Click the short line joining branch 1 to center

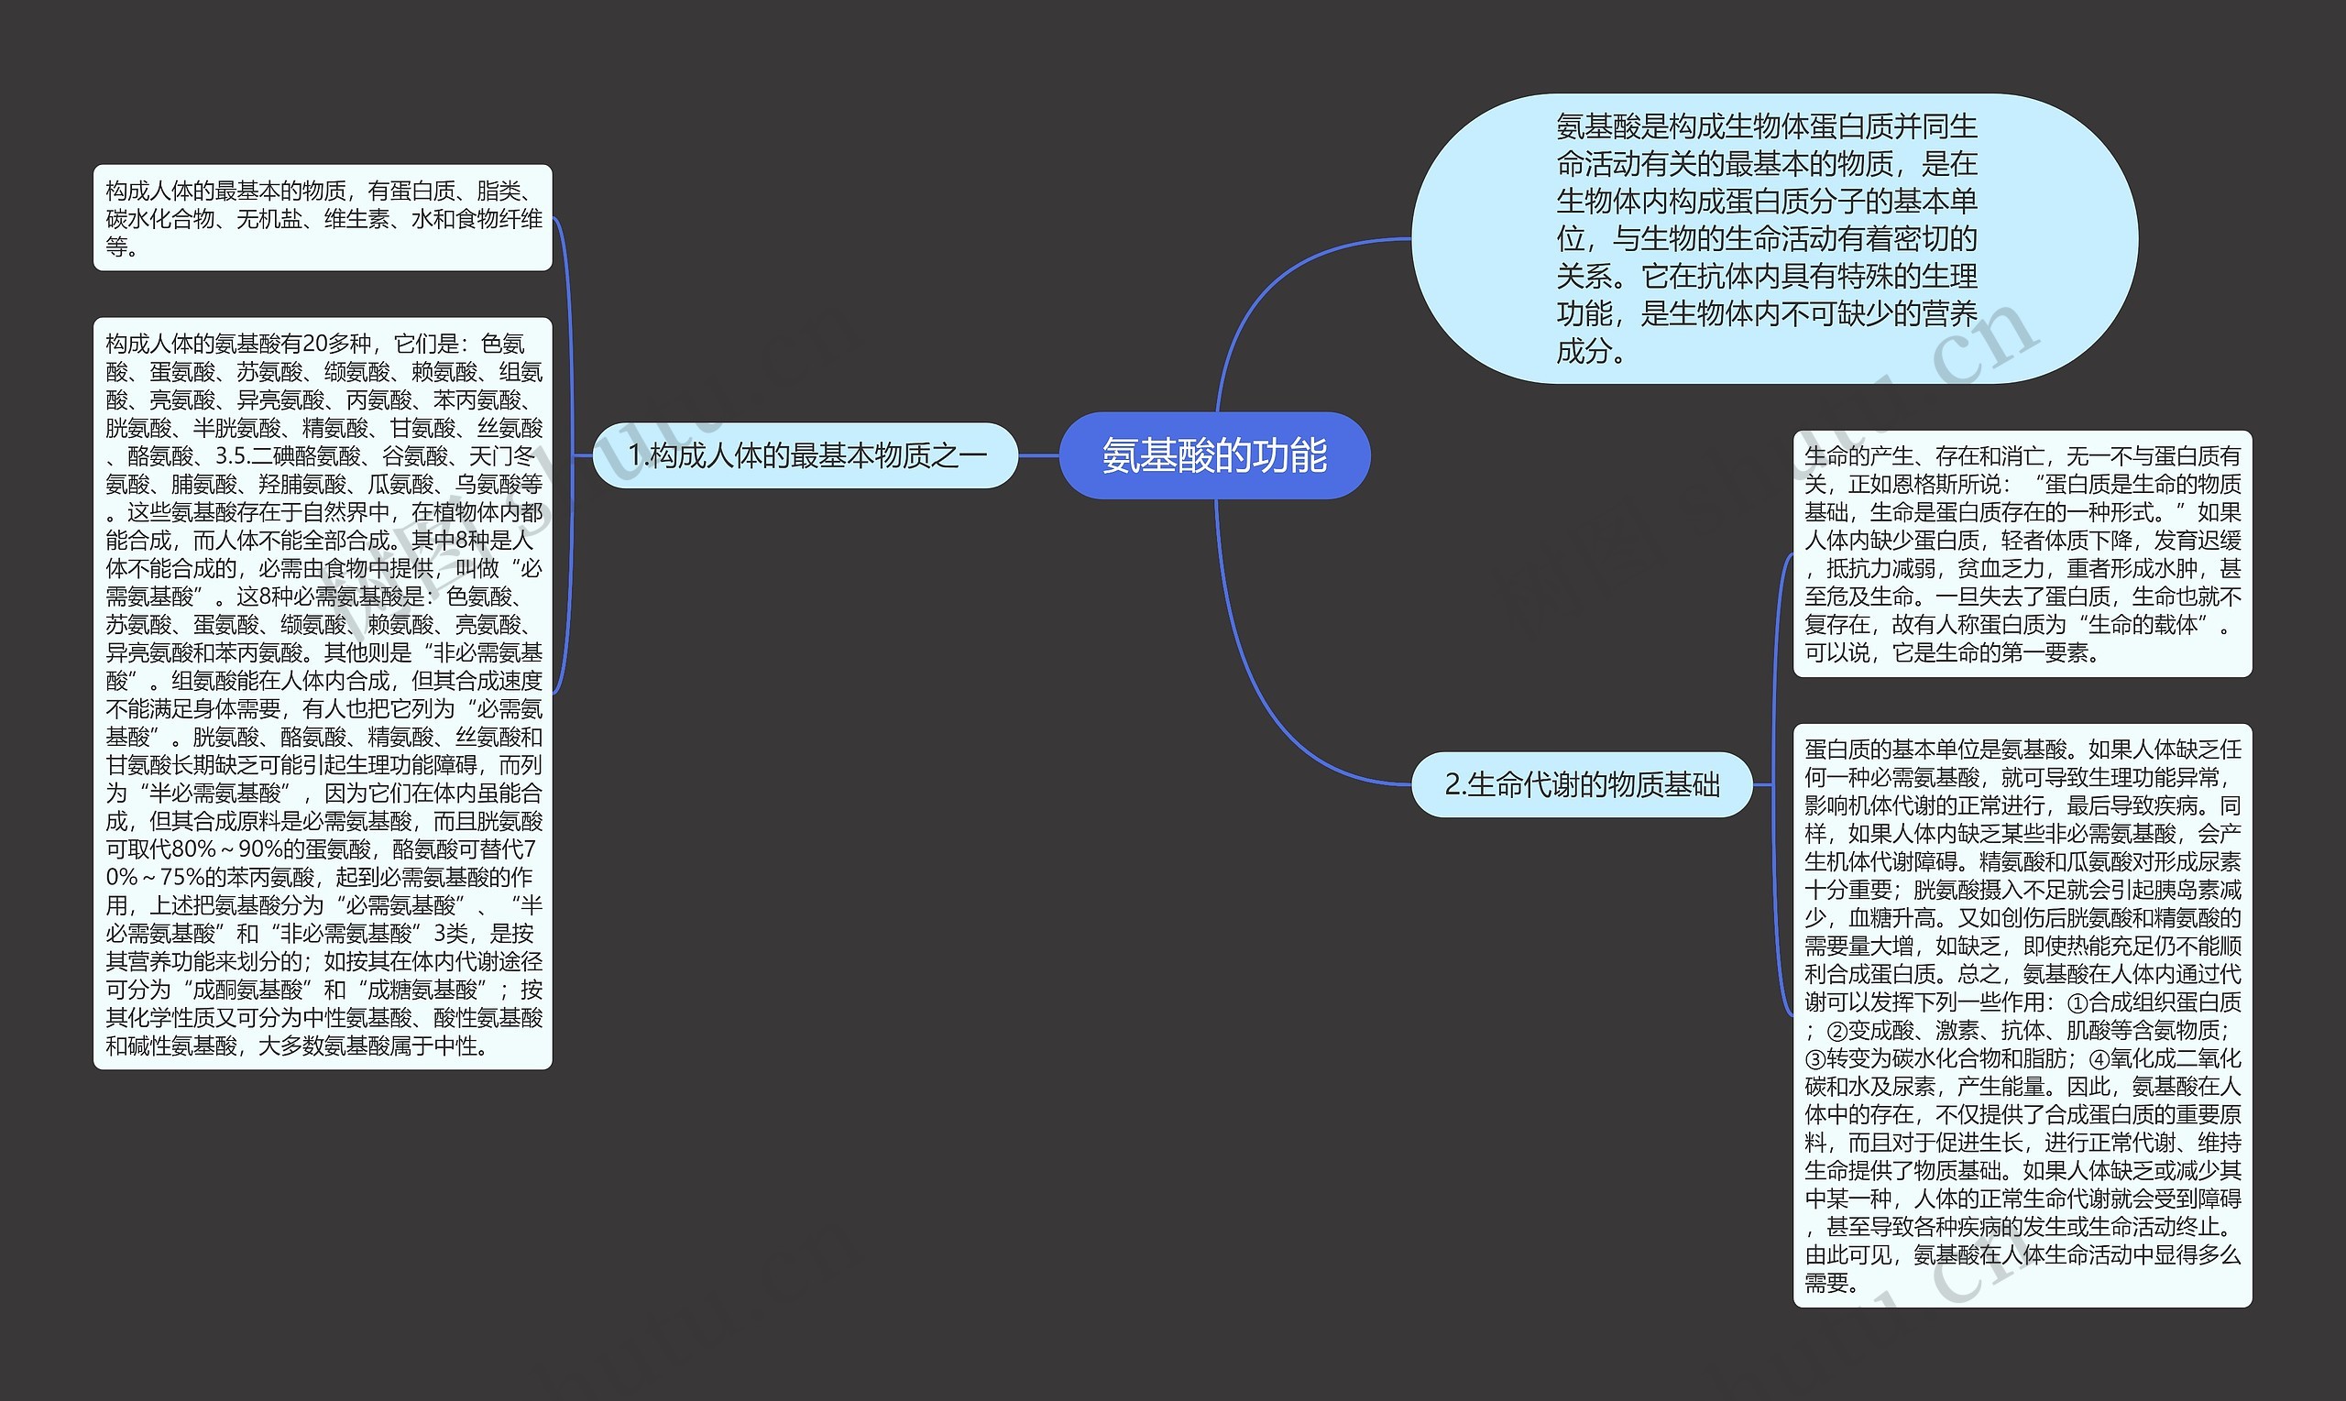click(x=1038, y=456)
